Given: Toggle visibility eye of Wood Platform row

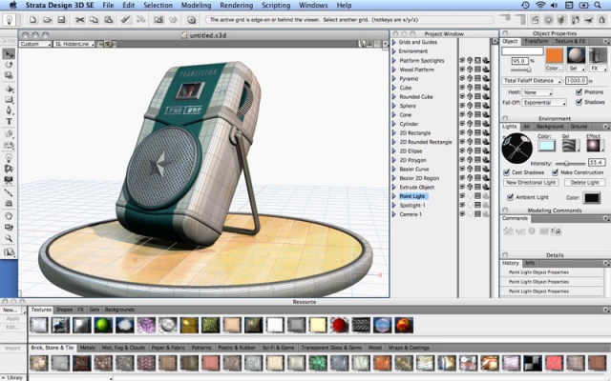Looking at the screenshot, I should coord(462,70).
